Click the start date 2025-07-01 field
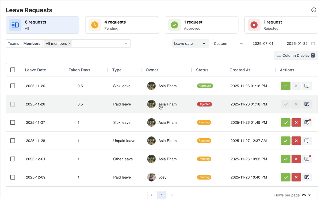This screenshot has width=321, height=199. pyautogui.click(x=263, y=44)
